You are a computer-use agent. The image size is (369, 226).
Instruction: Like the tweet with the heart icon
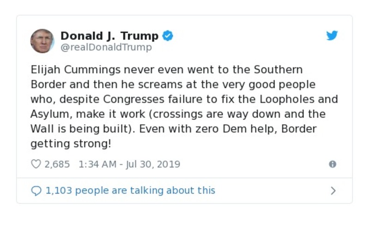(x=36, y=164)
